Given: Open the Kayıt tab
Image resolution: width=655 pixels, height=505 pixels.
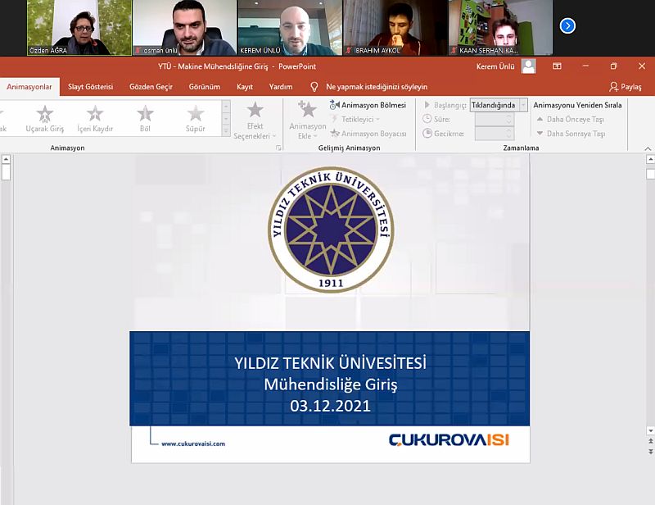Looking at the screenshot, I should click(244, 87).
